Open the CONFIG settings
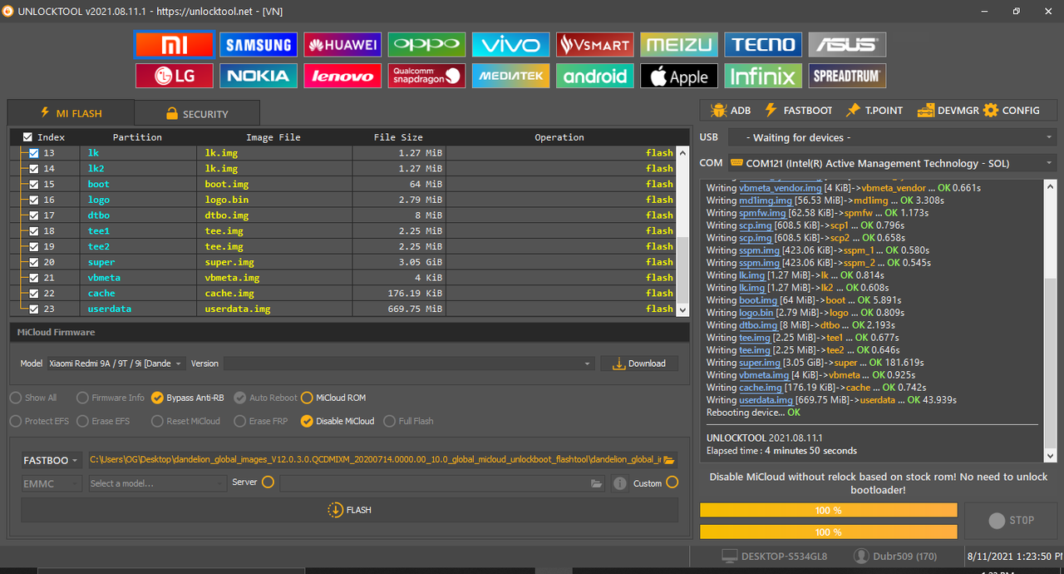The width and height of the screenshot is (1064, 574). click(x=1012, y=110)
